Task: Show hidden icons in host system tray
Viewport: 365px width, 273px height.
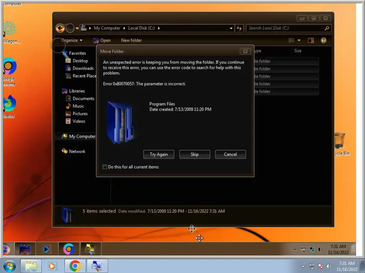Action: pos(303,266)
